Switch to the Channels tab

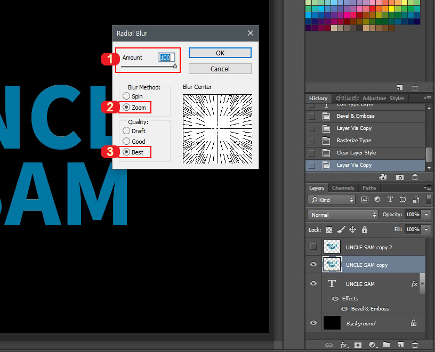coord(343,187)
